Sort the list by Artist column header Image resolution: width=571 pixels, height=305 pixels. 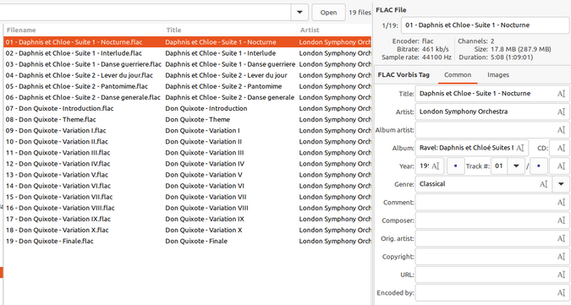point(334,30)
